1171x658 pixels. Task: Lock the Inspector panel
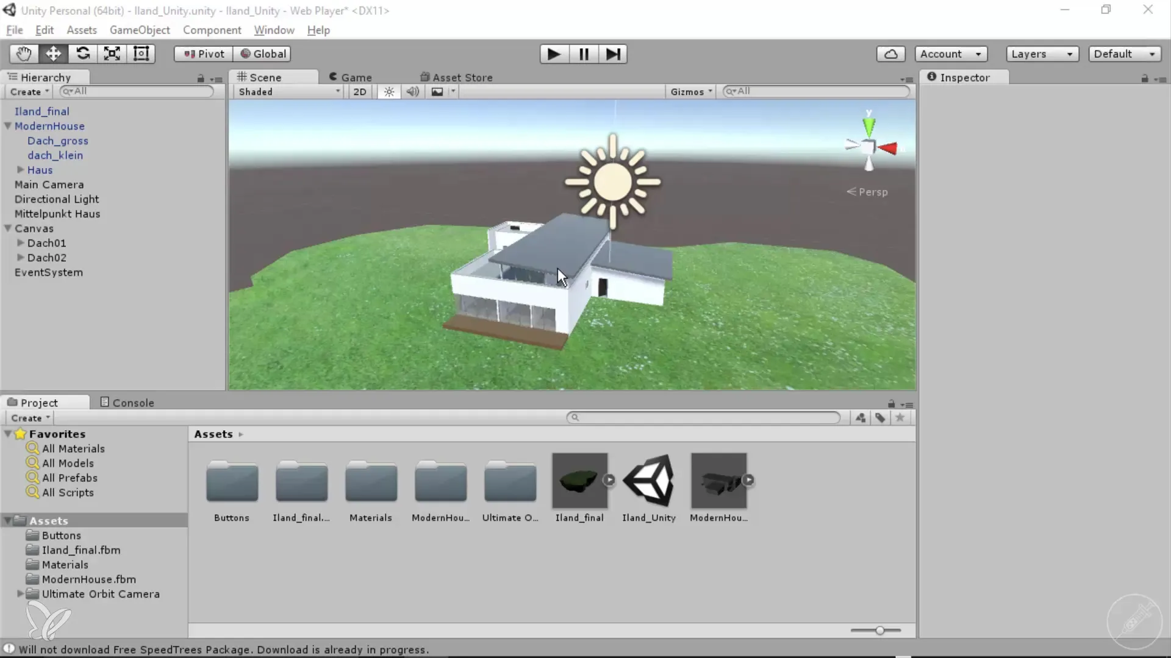pos(1145,78)
